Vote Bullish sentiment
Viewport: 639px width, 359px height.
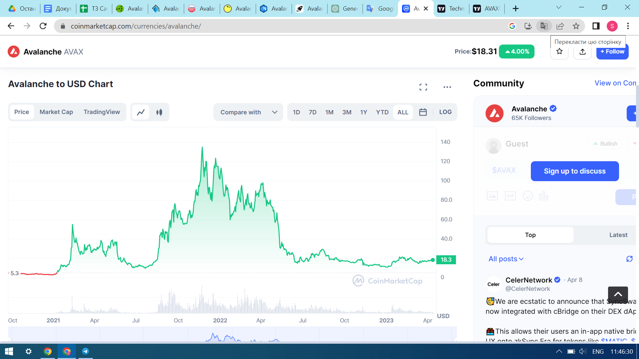[x=605, y=144]
